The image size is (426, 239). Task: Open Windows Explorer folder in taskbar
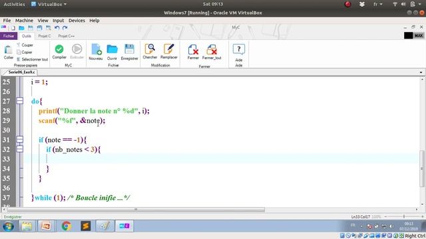click(27, 226)
